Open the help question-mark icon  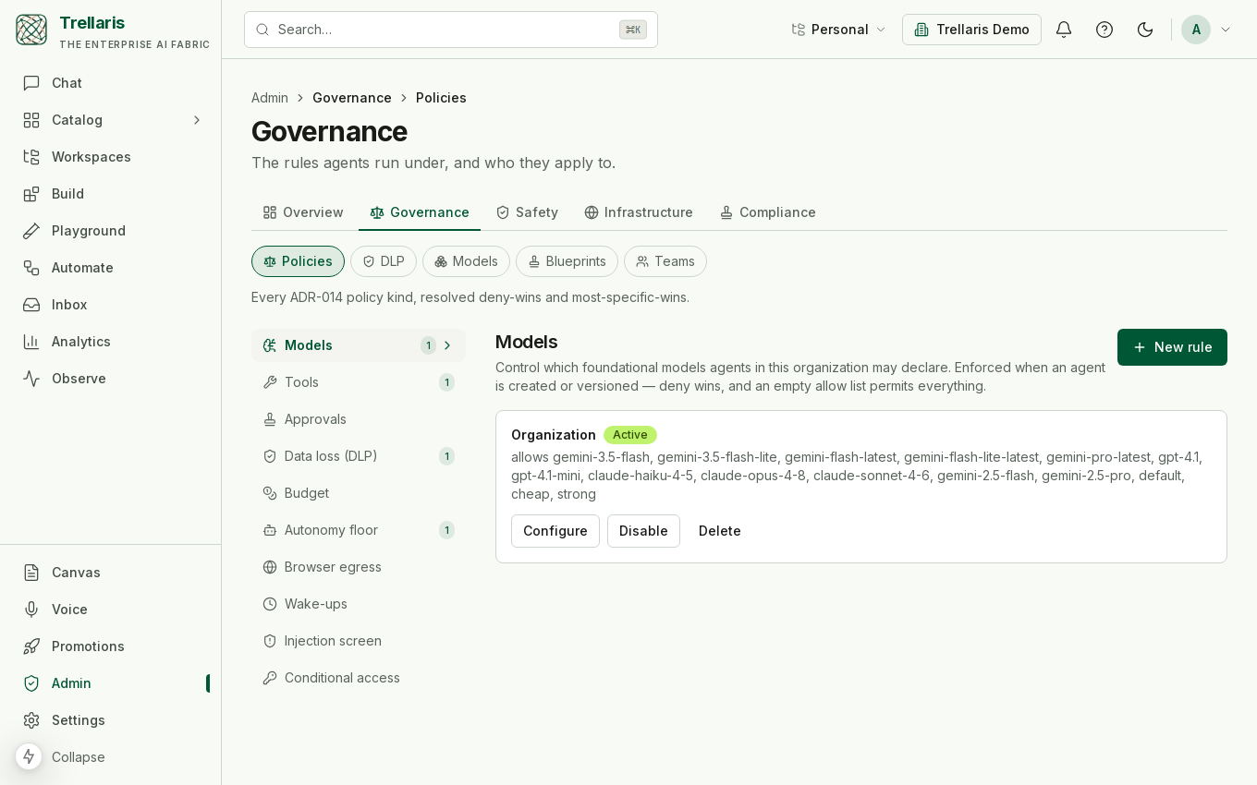tap(1104, 30)
